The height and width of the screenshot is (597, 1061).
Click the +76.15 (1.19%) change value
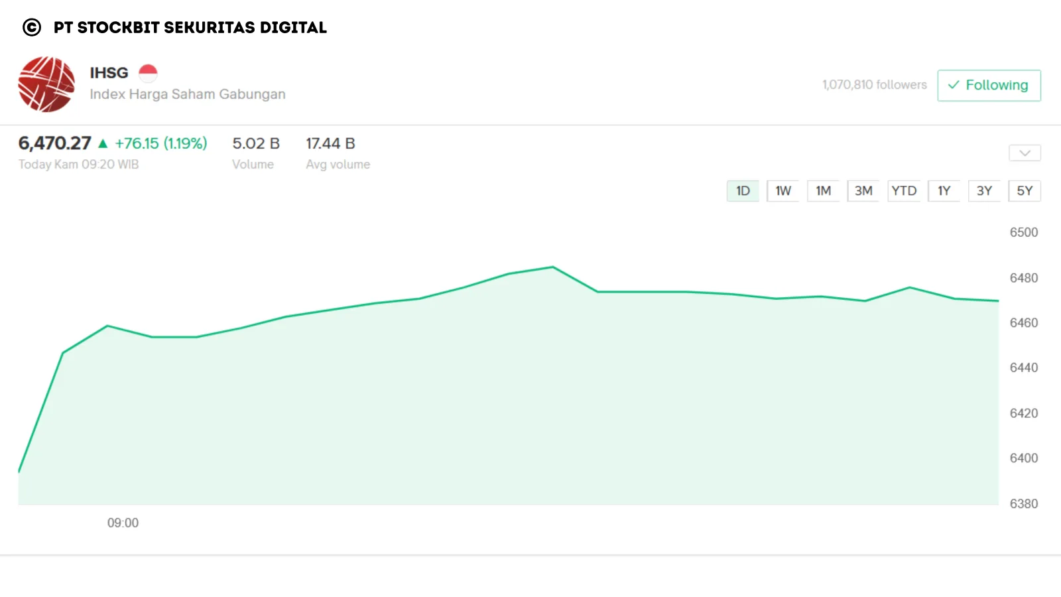point(161,143)
